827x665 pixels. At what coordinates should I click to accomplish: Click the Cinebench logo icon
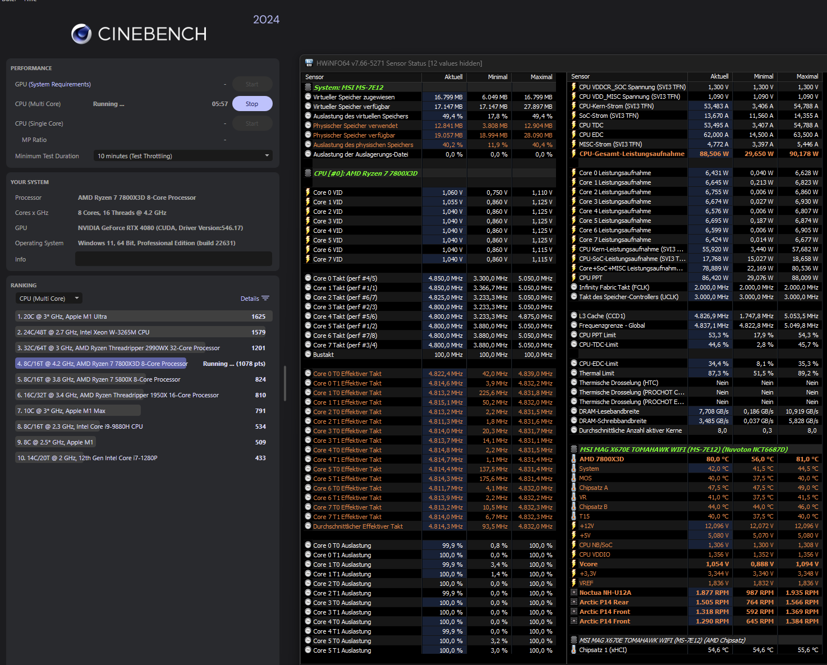pos(81,34)
